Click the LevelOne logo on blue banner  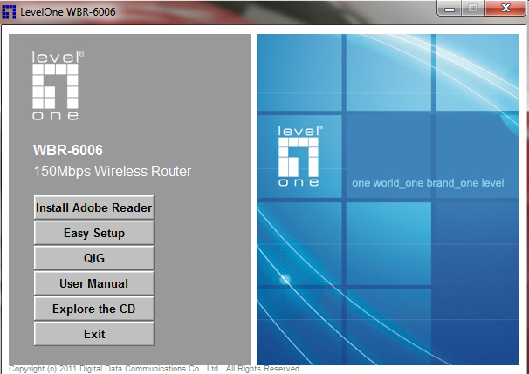(x=299, y=156)
